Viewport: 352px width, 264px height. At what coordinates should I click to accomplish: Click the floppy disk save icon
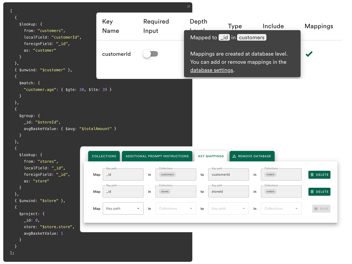tap(316, 209)
